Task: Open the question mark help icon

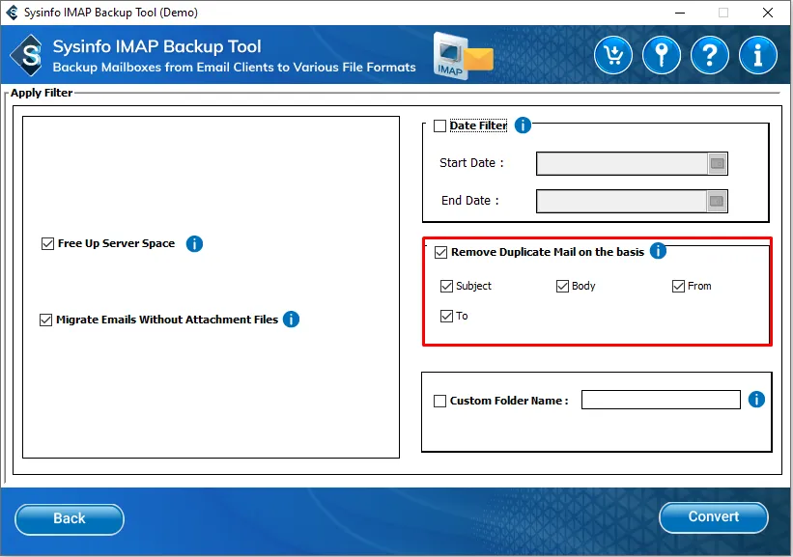Action: click(710, 55)
